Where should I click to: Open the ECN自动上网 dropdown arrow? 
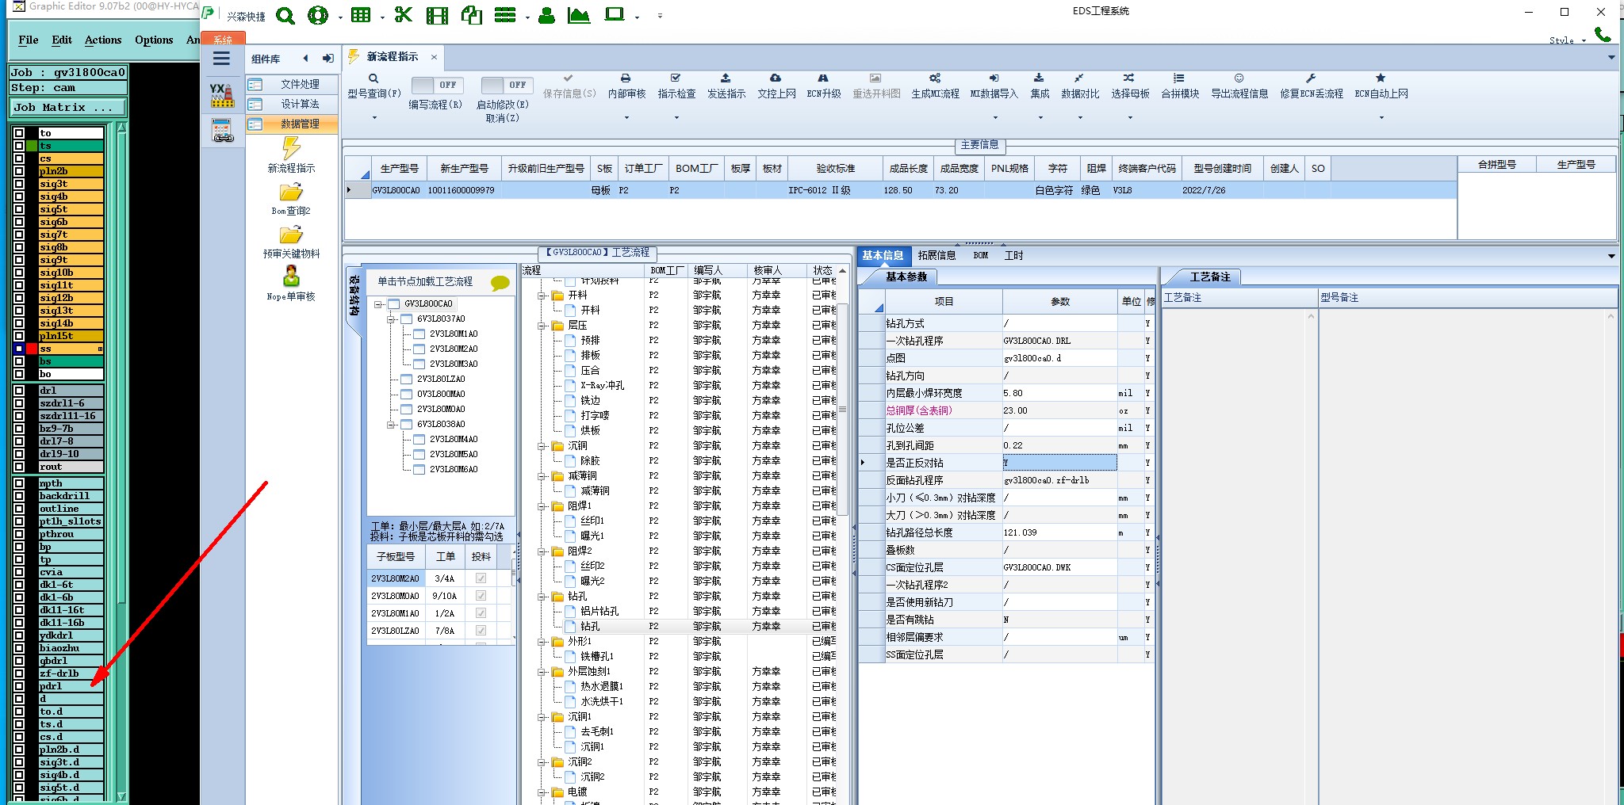pos(1381,118)
